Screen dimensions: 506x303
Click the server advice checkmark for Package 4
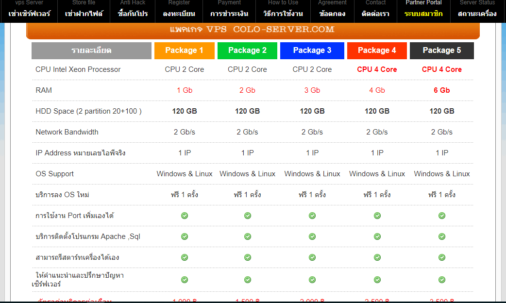pos(377,280)
